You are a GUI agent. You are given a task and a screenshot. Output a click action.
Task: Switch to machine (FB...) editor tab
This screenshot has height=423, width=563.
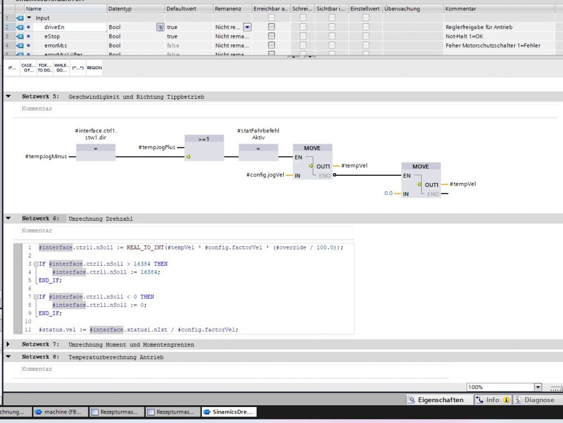coord(58,412)
